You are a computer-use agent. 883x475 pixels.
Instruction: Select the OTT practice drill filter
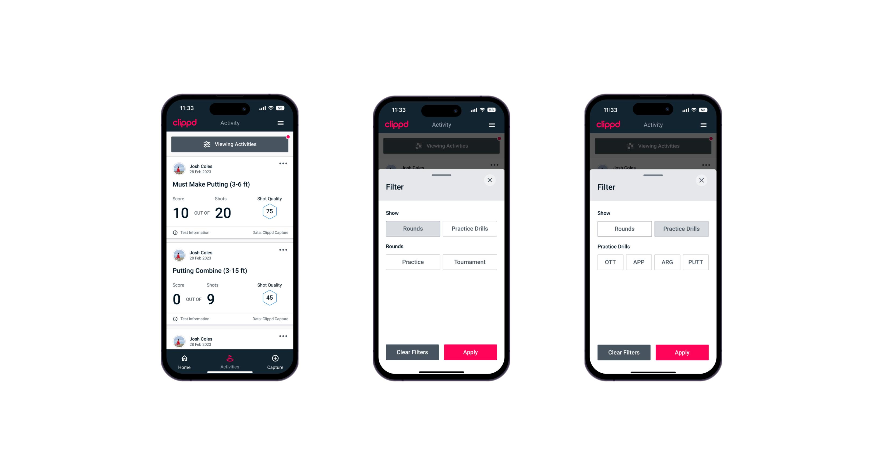coord(611,262)
